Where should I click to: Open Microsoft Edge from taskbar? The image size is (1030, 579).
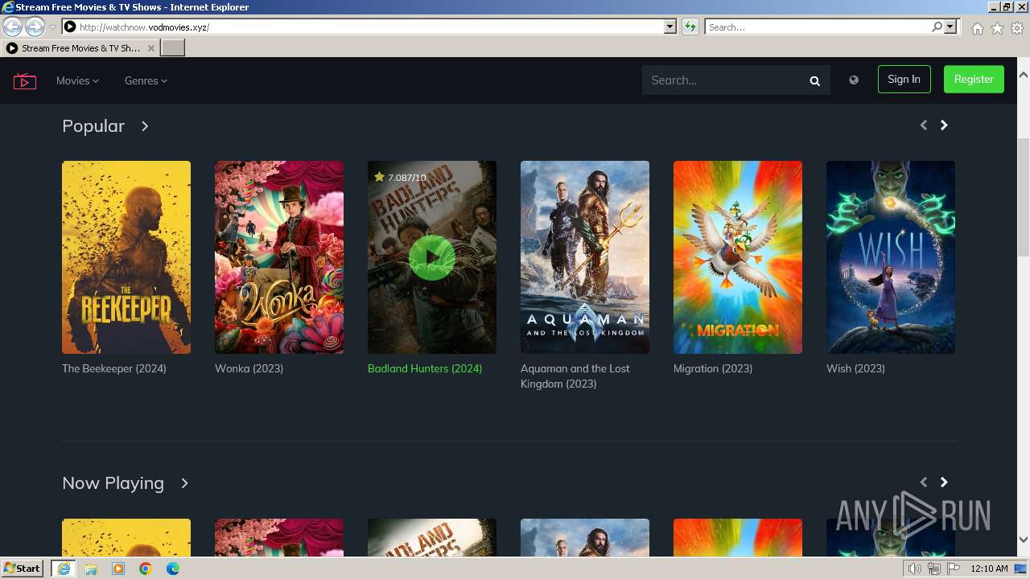coord(173,569)
